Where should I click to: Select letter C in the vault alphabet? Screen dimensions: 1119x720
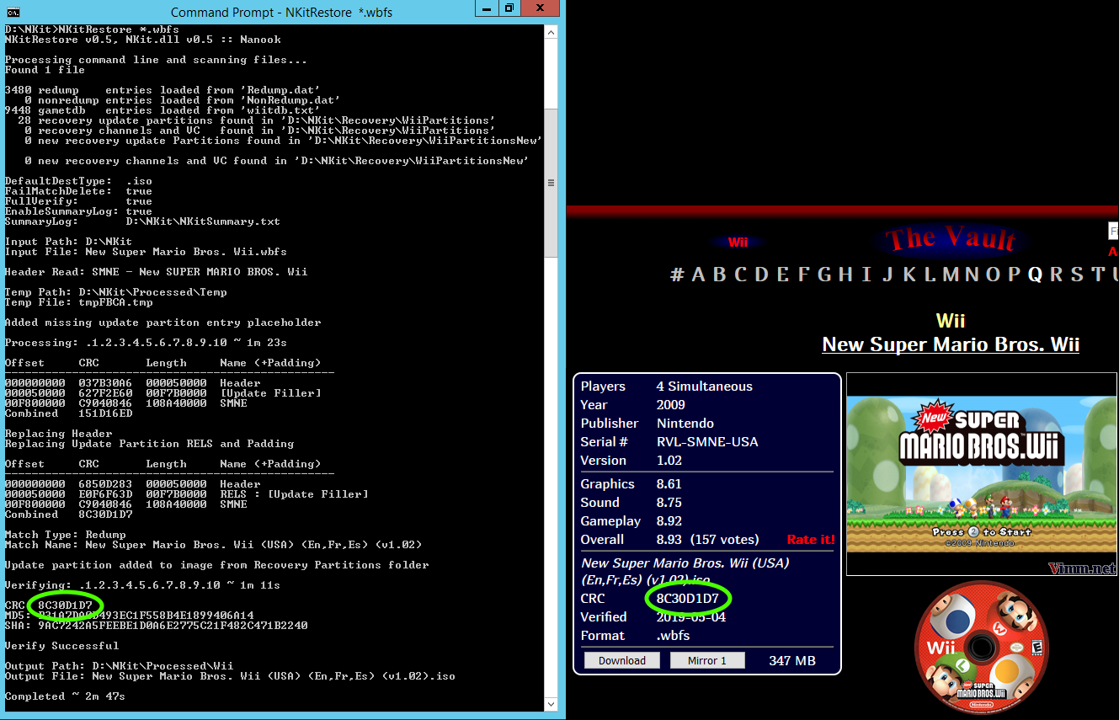click(x=741, y=275)
